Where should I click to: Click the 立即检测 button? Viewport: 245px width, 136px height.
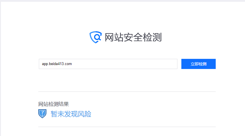(199, 64)
